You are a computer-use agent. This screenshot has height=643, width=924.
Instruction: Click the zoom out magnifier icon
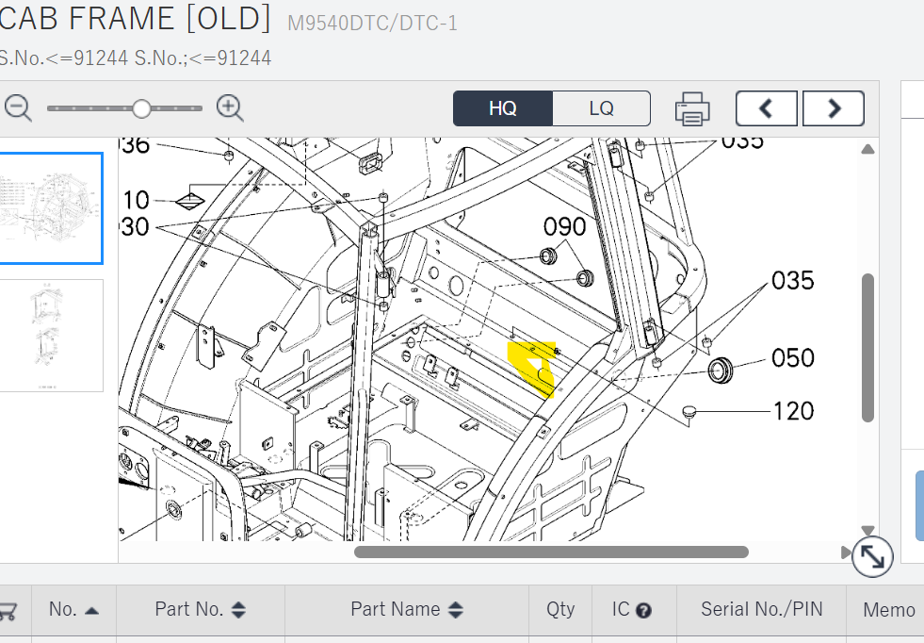click(18, 107)
